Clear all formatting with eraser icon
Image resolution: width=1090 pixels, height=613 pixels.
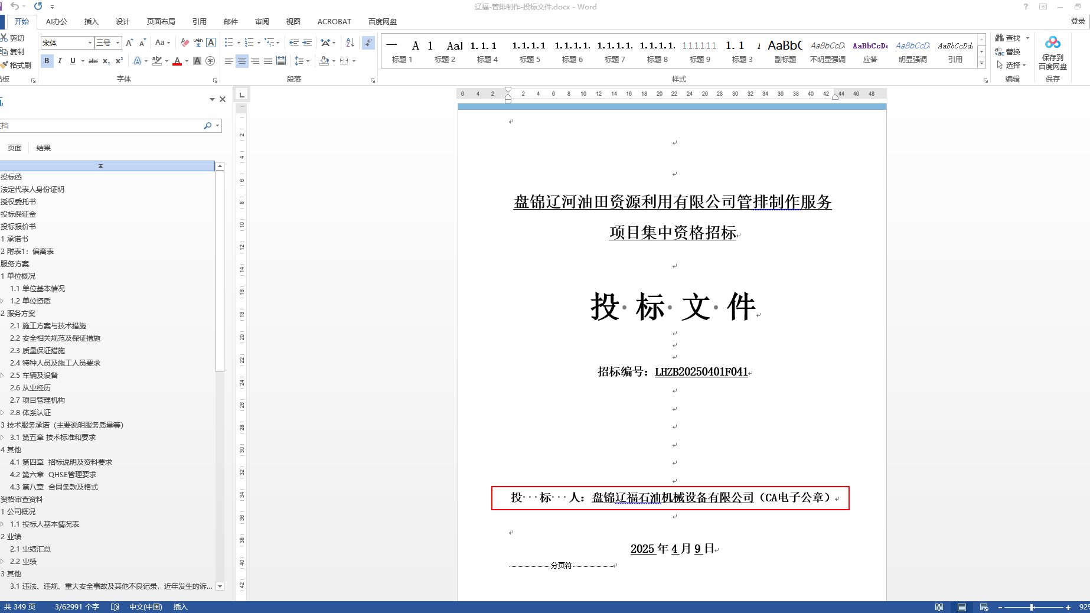185,43
